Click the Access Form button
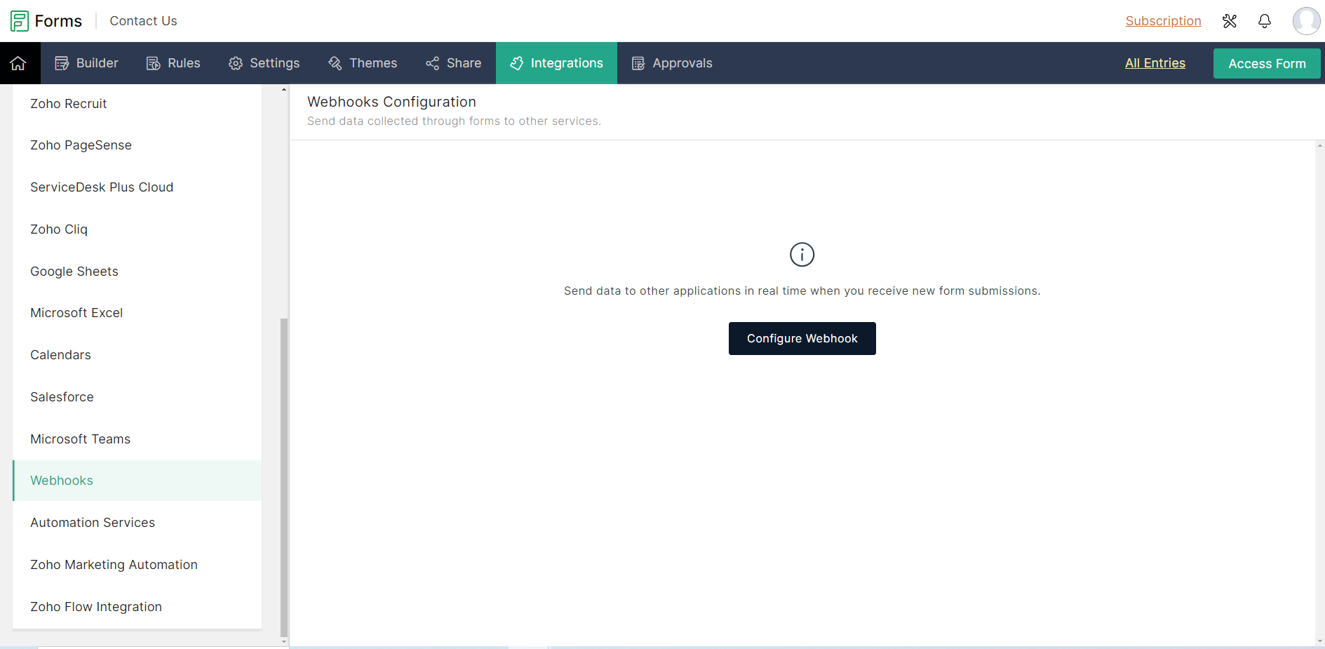The width and height of the screenshot is (1325, 649). click(x=1267, y=64)
